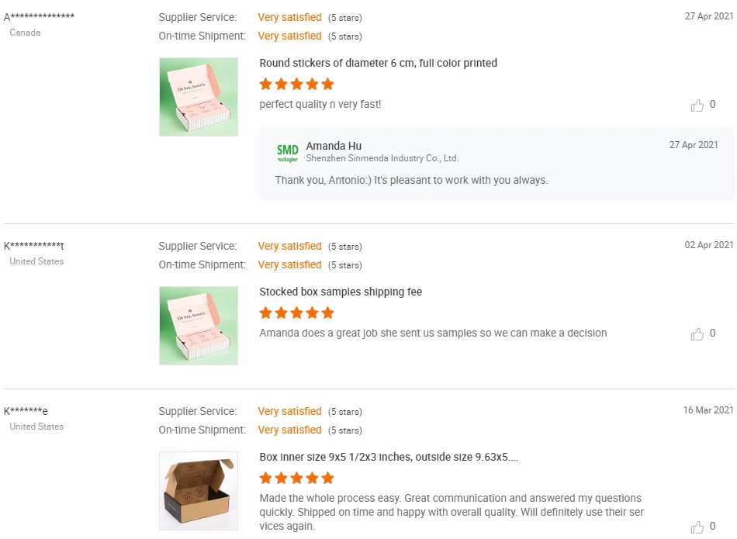Click thumbs-up on Amanda samples review
The image size is (737, 539).
(697, 334)
